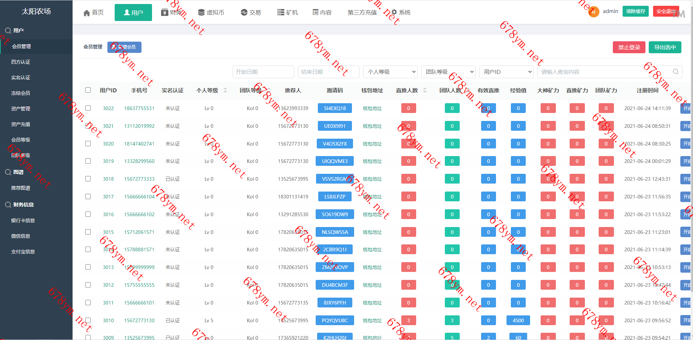693x340 pixels.
Task: Click the green 导出选中 button
Action: (x=665, y=47)
